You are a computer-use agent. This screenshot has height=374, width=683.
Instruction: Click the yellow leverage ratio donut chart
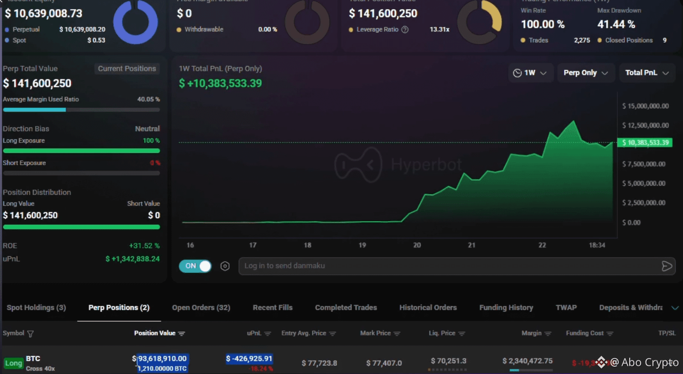click(x=479, y=22)
